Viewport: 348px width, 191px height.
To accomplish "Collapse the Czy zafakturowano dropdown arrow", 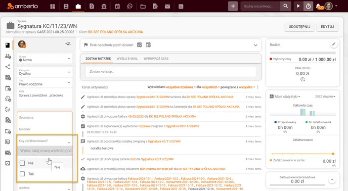I will pyautogui.click(x=69, y=142).
